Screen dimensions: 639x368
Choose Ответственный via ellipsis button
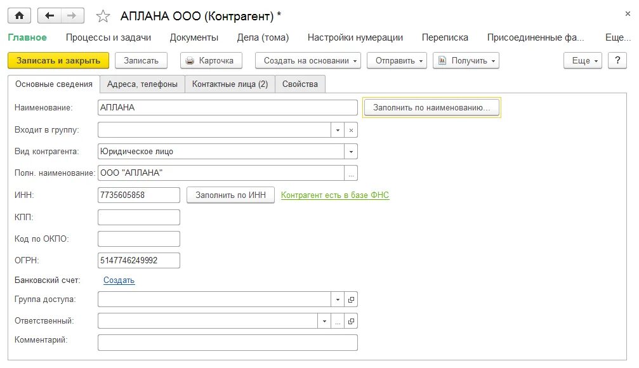[x=338, y=320]
